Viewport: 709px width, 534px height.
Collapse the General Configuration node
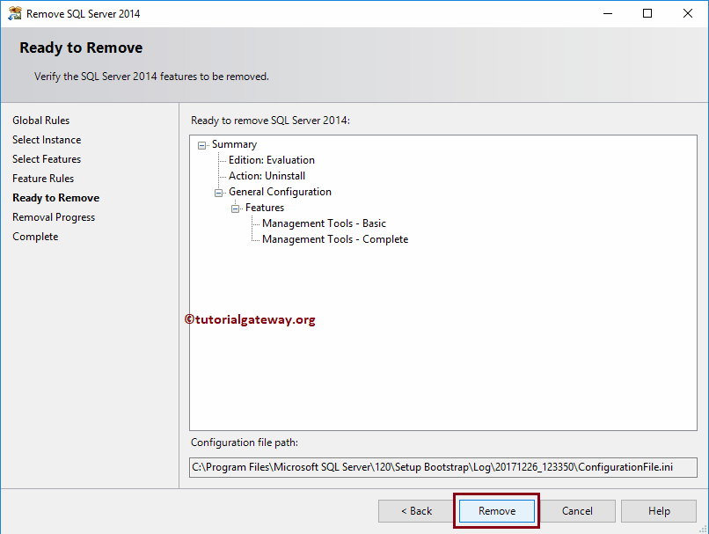click(218, 193)
